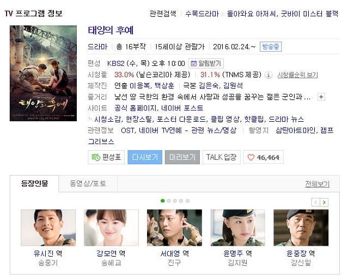Click the 미리보기 preview button

click(x=182, y=157)
